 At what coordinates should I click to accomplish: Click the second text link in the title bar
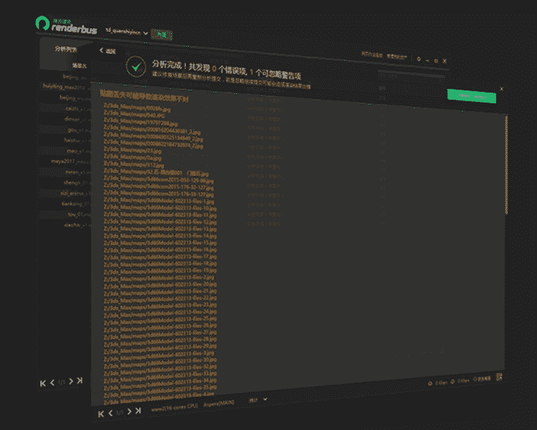(396, 57)
